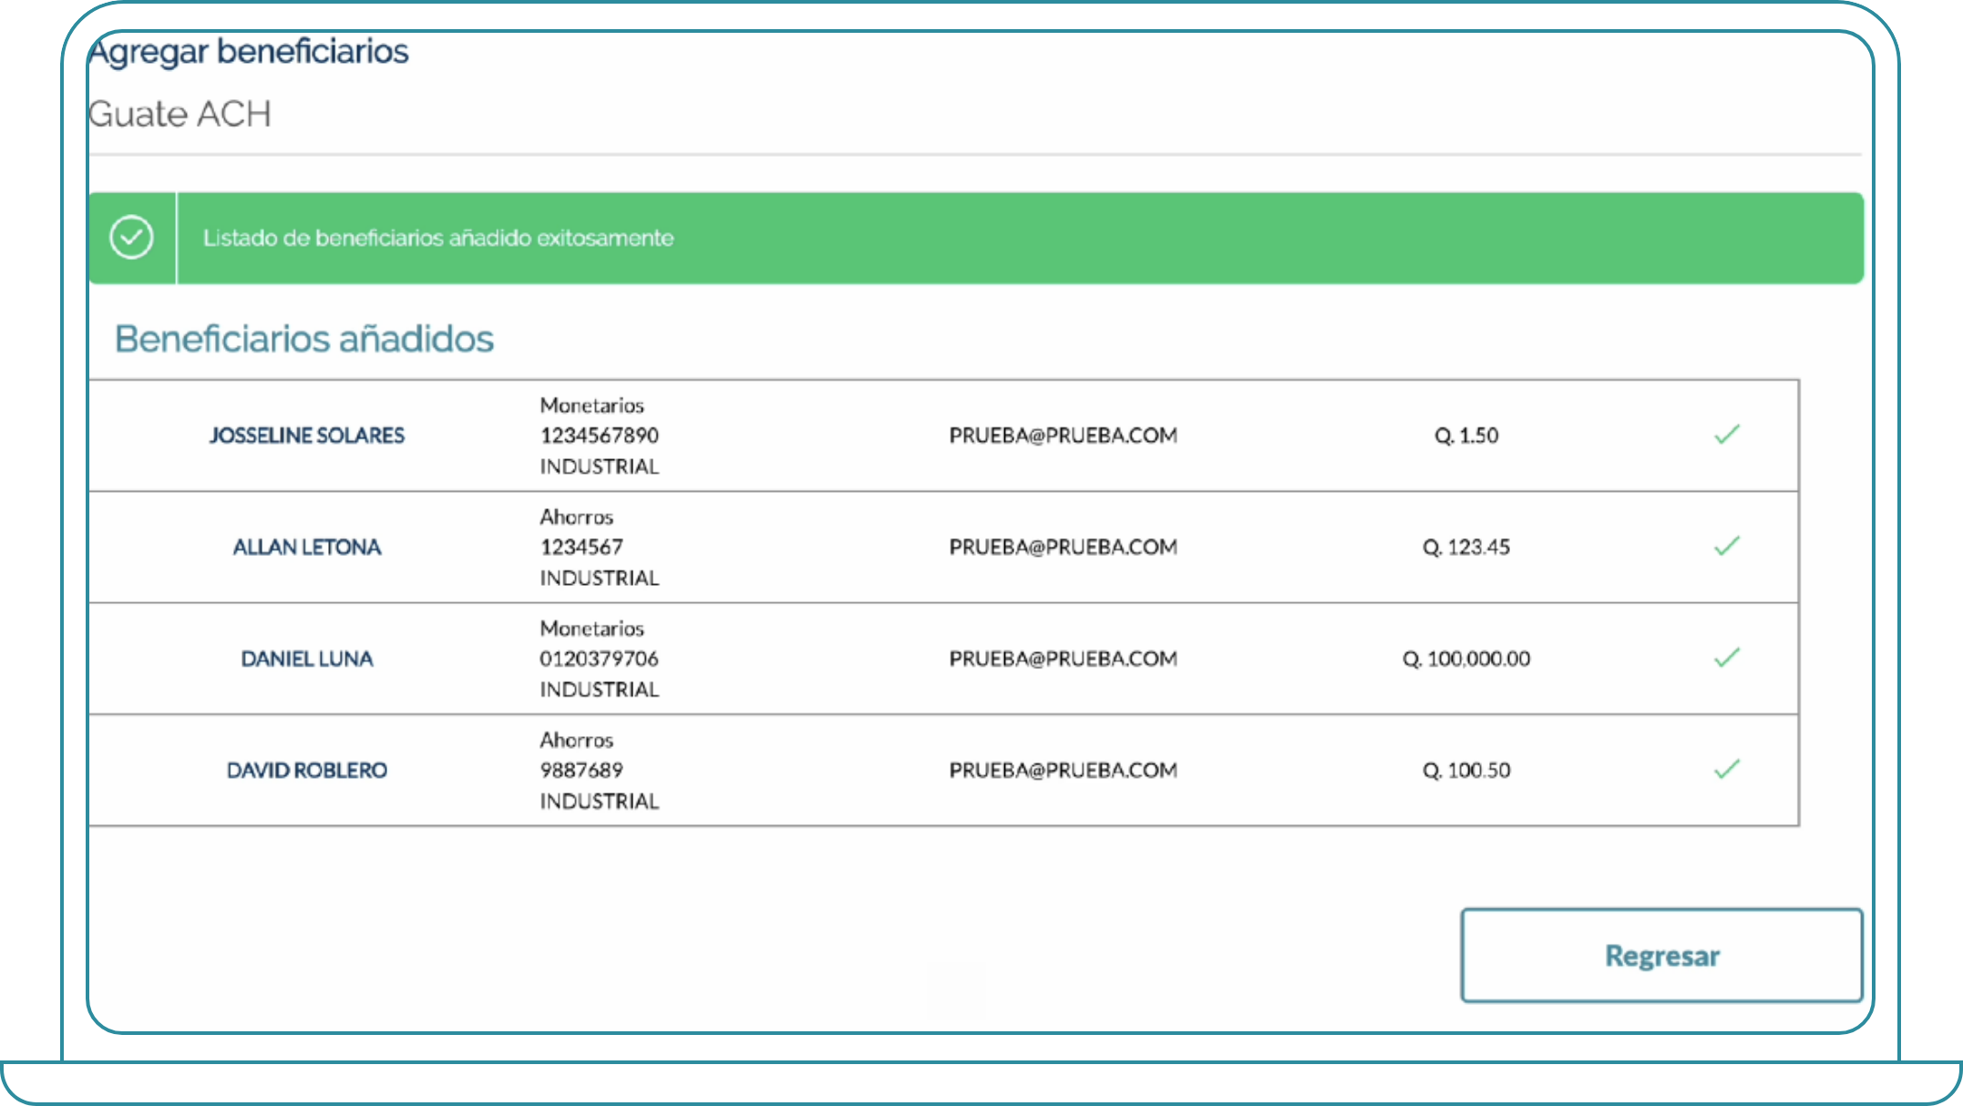Click the green checkmark in DANIEL LUNA row
This screenshot has height=1106, width=1963.
(1727, 658)
